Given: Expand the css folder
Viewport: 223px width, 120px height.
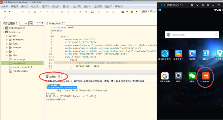Looking at the screenshot, I should click(7, 36).
